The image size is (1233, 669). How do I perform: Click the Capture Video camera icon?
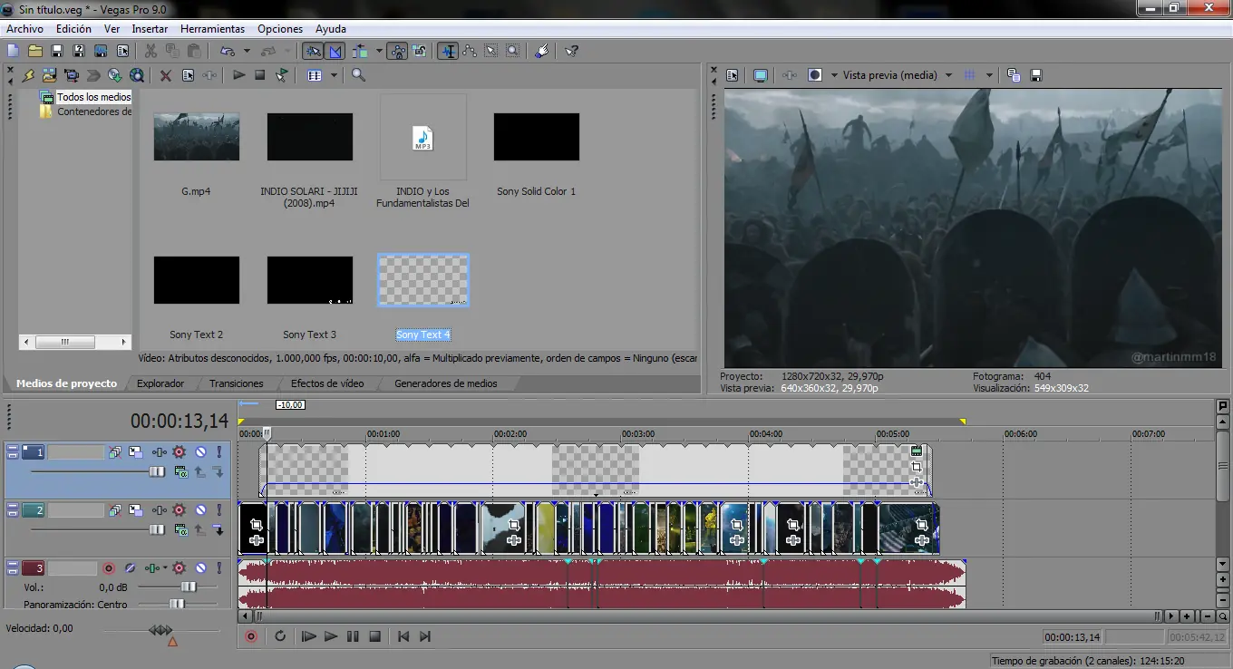(x=71, y=75)
